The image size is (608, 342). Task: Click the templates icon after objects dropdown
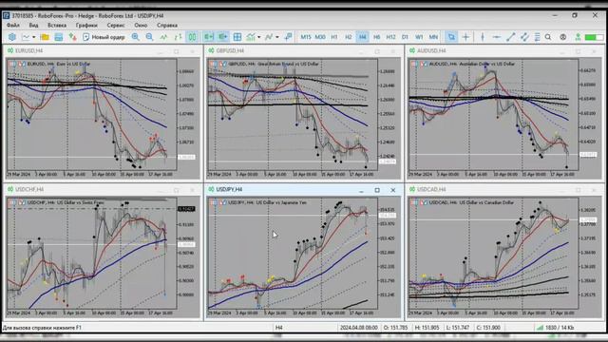288,37
